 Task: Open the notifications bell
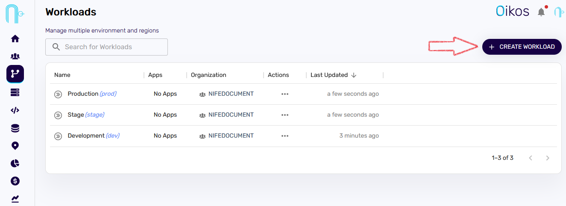pos(541,12)
